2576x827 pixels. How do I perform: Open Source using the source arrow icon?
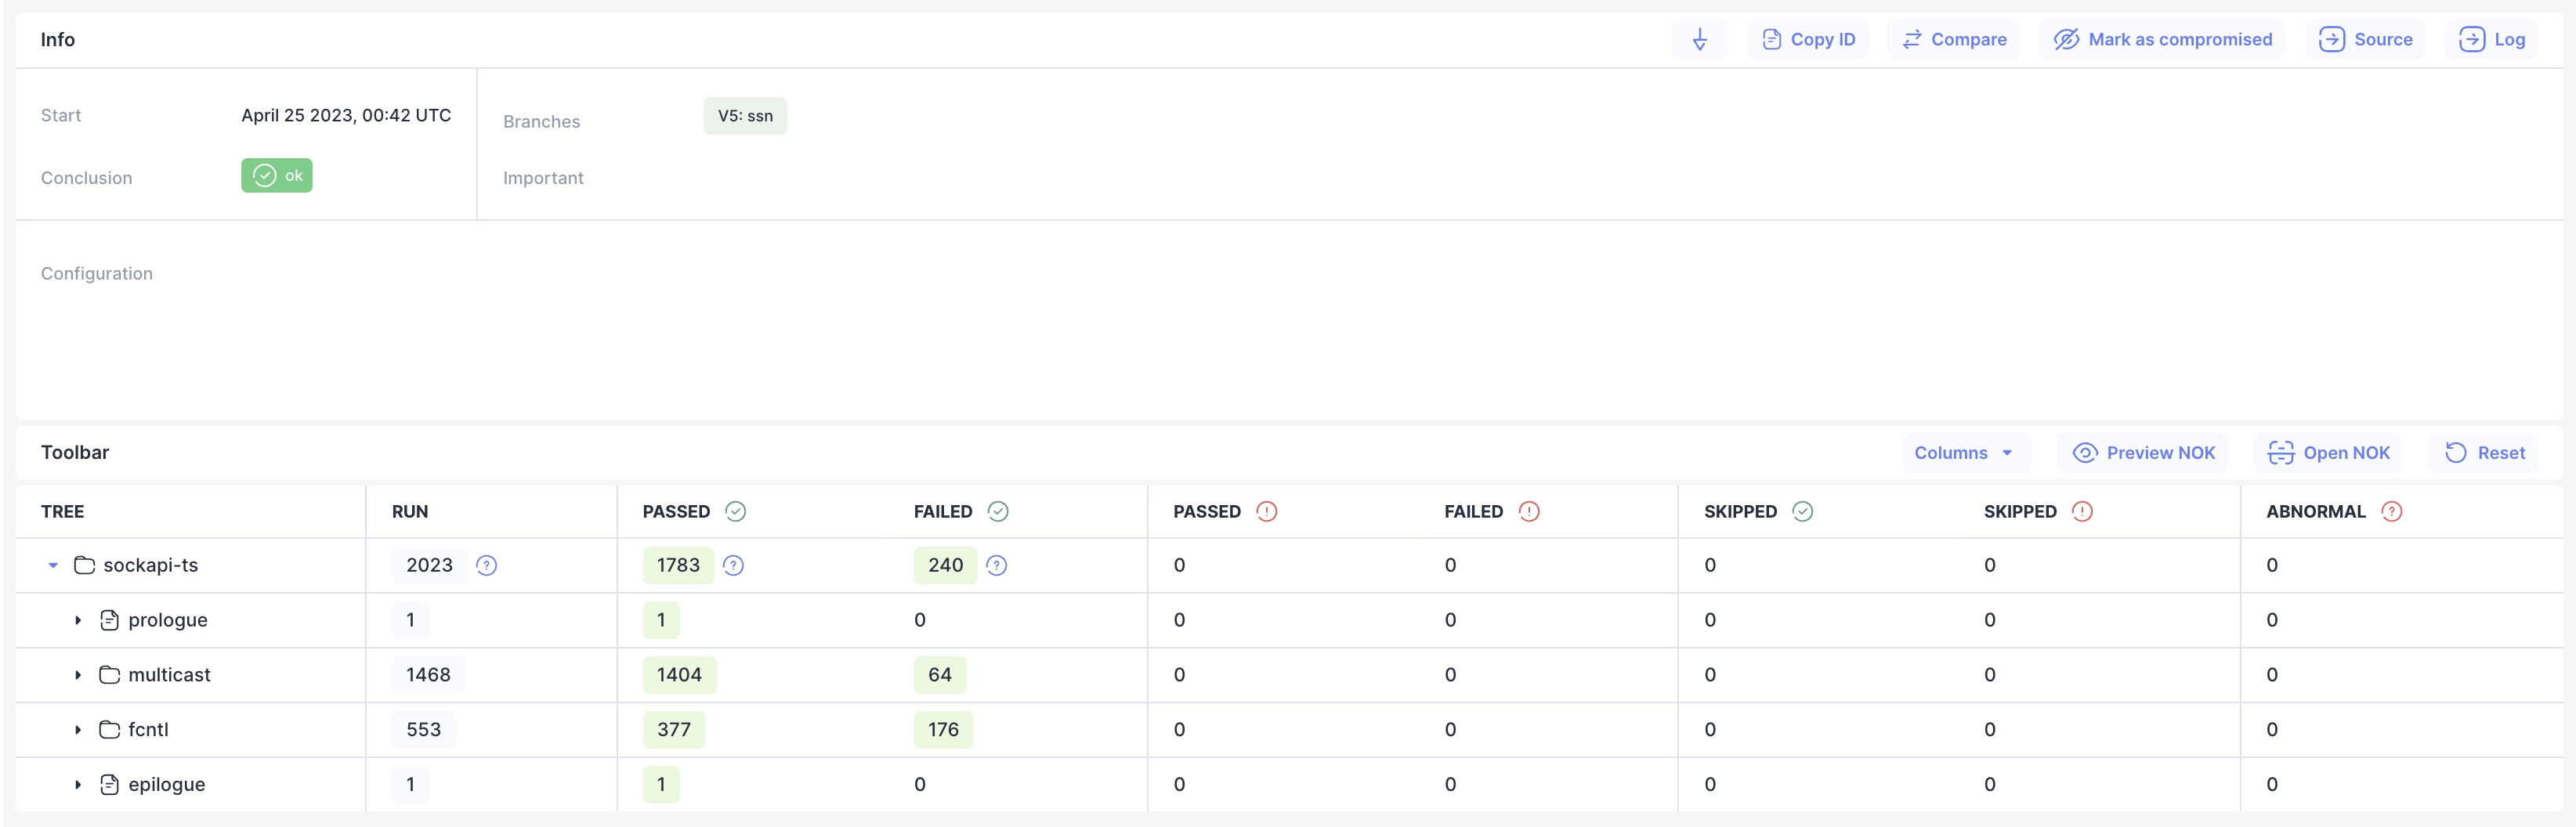click(x=2333, y=39)
